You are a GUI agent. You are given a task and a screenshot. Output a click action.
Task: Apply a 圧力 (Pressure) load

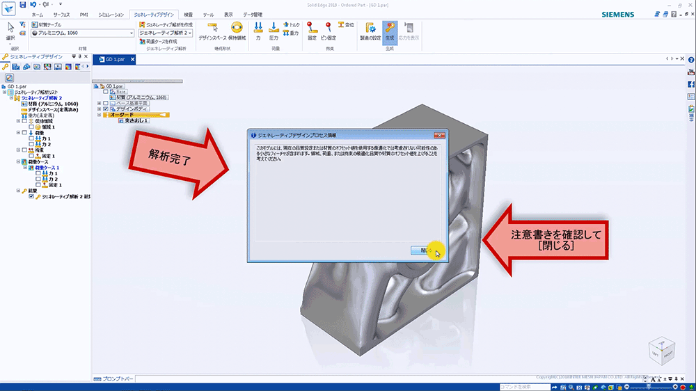[x=274, y=31]
